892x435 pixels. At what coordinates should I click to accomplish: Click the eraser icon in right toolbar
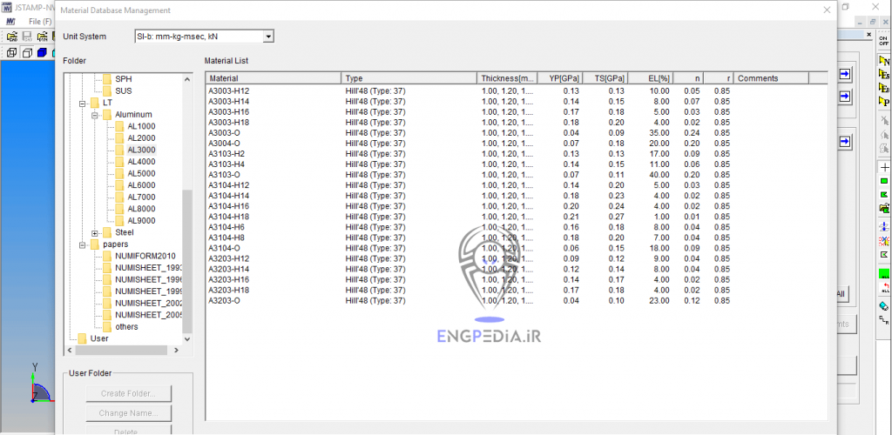[x=884, y=306]
